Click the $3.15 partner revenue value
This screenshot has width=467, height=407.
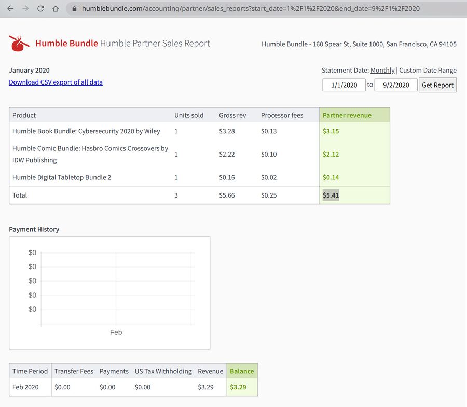click(331, 131)
